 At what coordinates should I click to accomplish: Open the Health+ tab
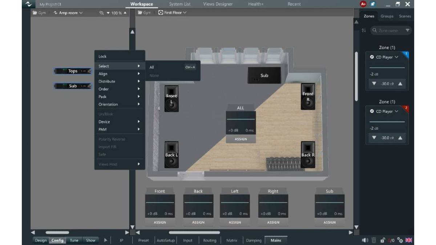click(256, 4)
